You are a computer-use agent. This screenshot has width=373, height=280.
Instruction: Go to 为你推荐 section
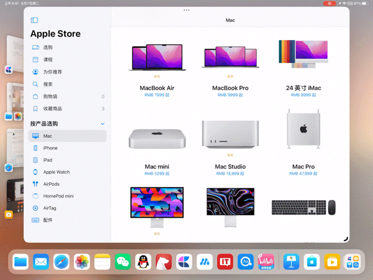pyautogui.click(x=67, y=72)
